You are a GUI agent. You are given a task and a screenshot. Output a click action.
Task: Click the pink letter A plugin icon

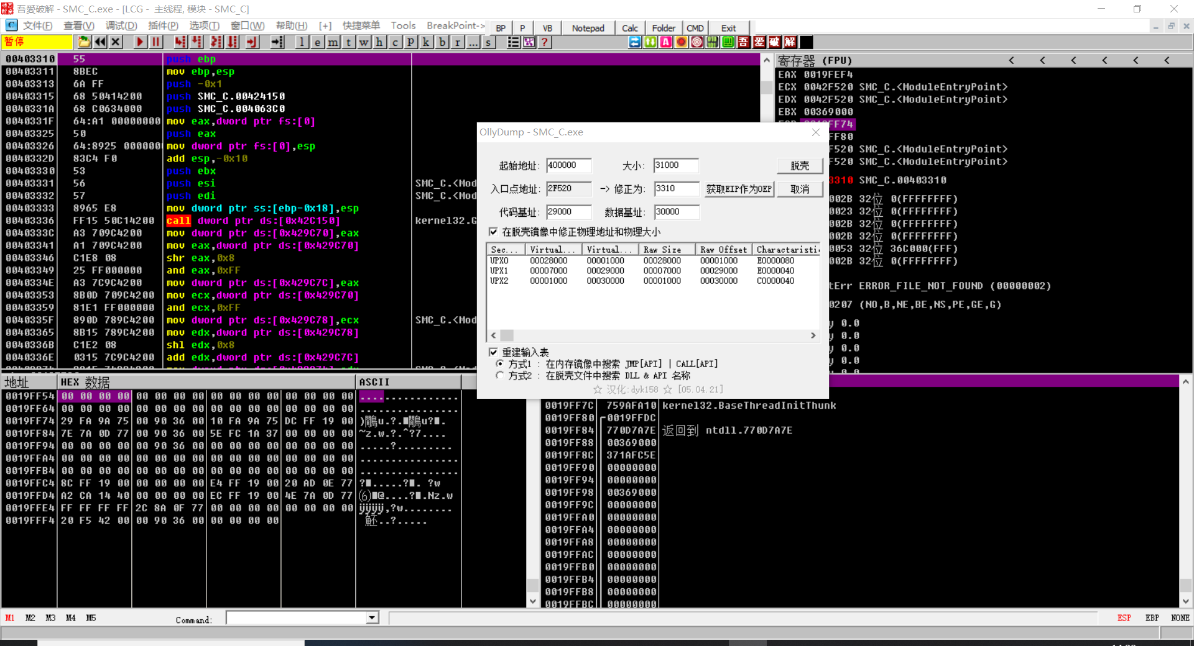[665, 42]
